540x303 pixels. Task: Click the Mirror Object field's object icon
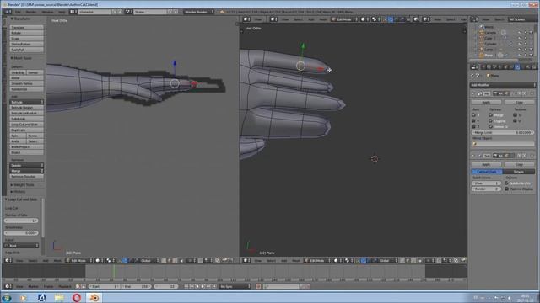coord(475,144)
